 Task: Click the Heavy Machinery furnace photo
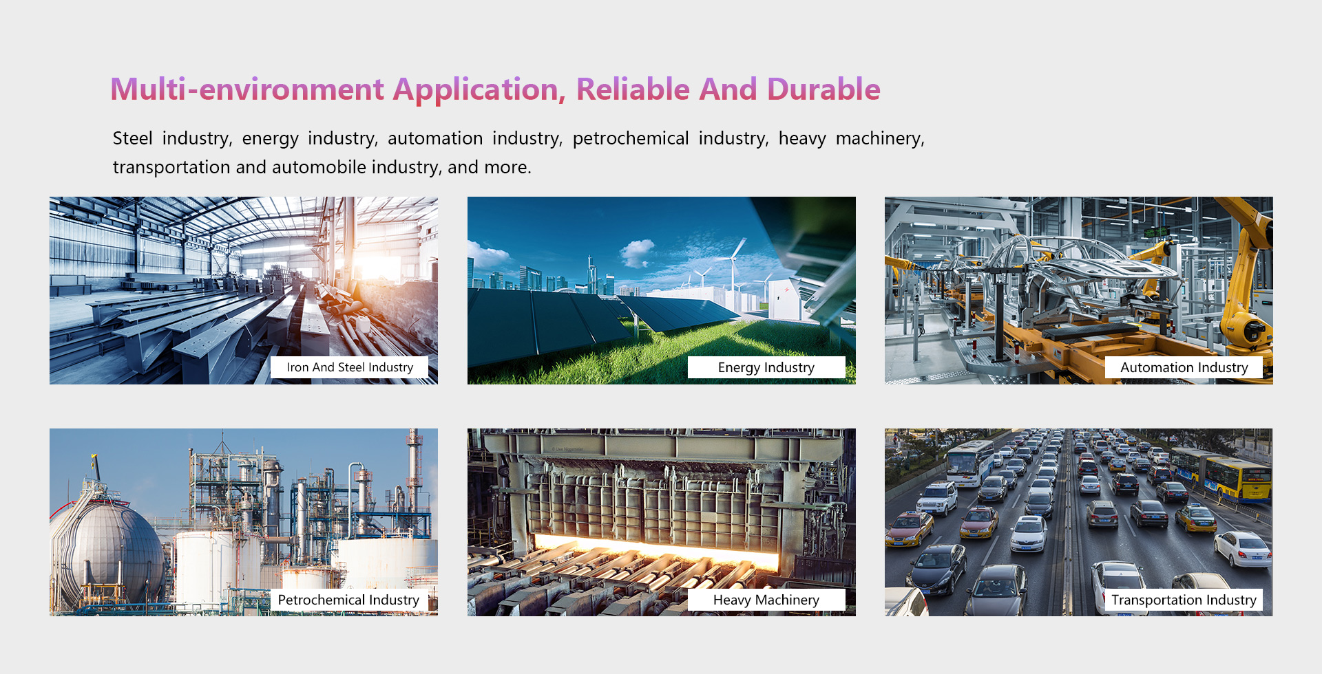tap(661, 522)
